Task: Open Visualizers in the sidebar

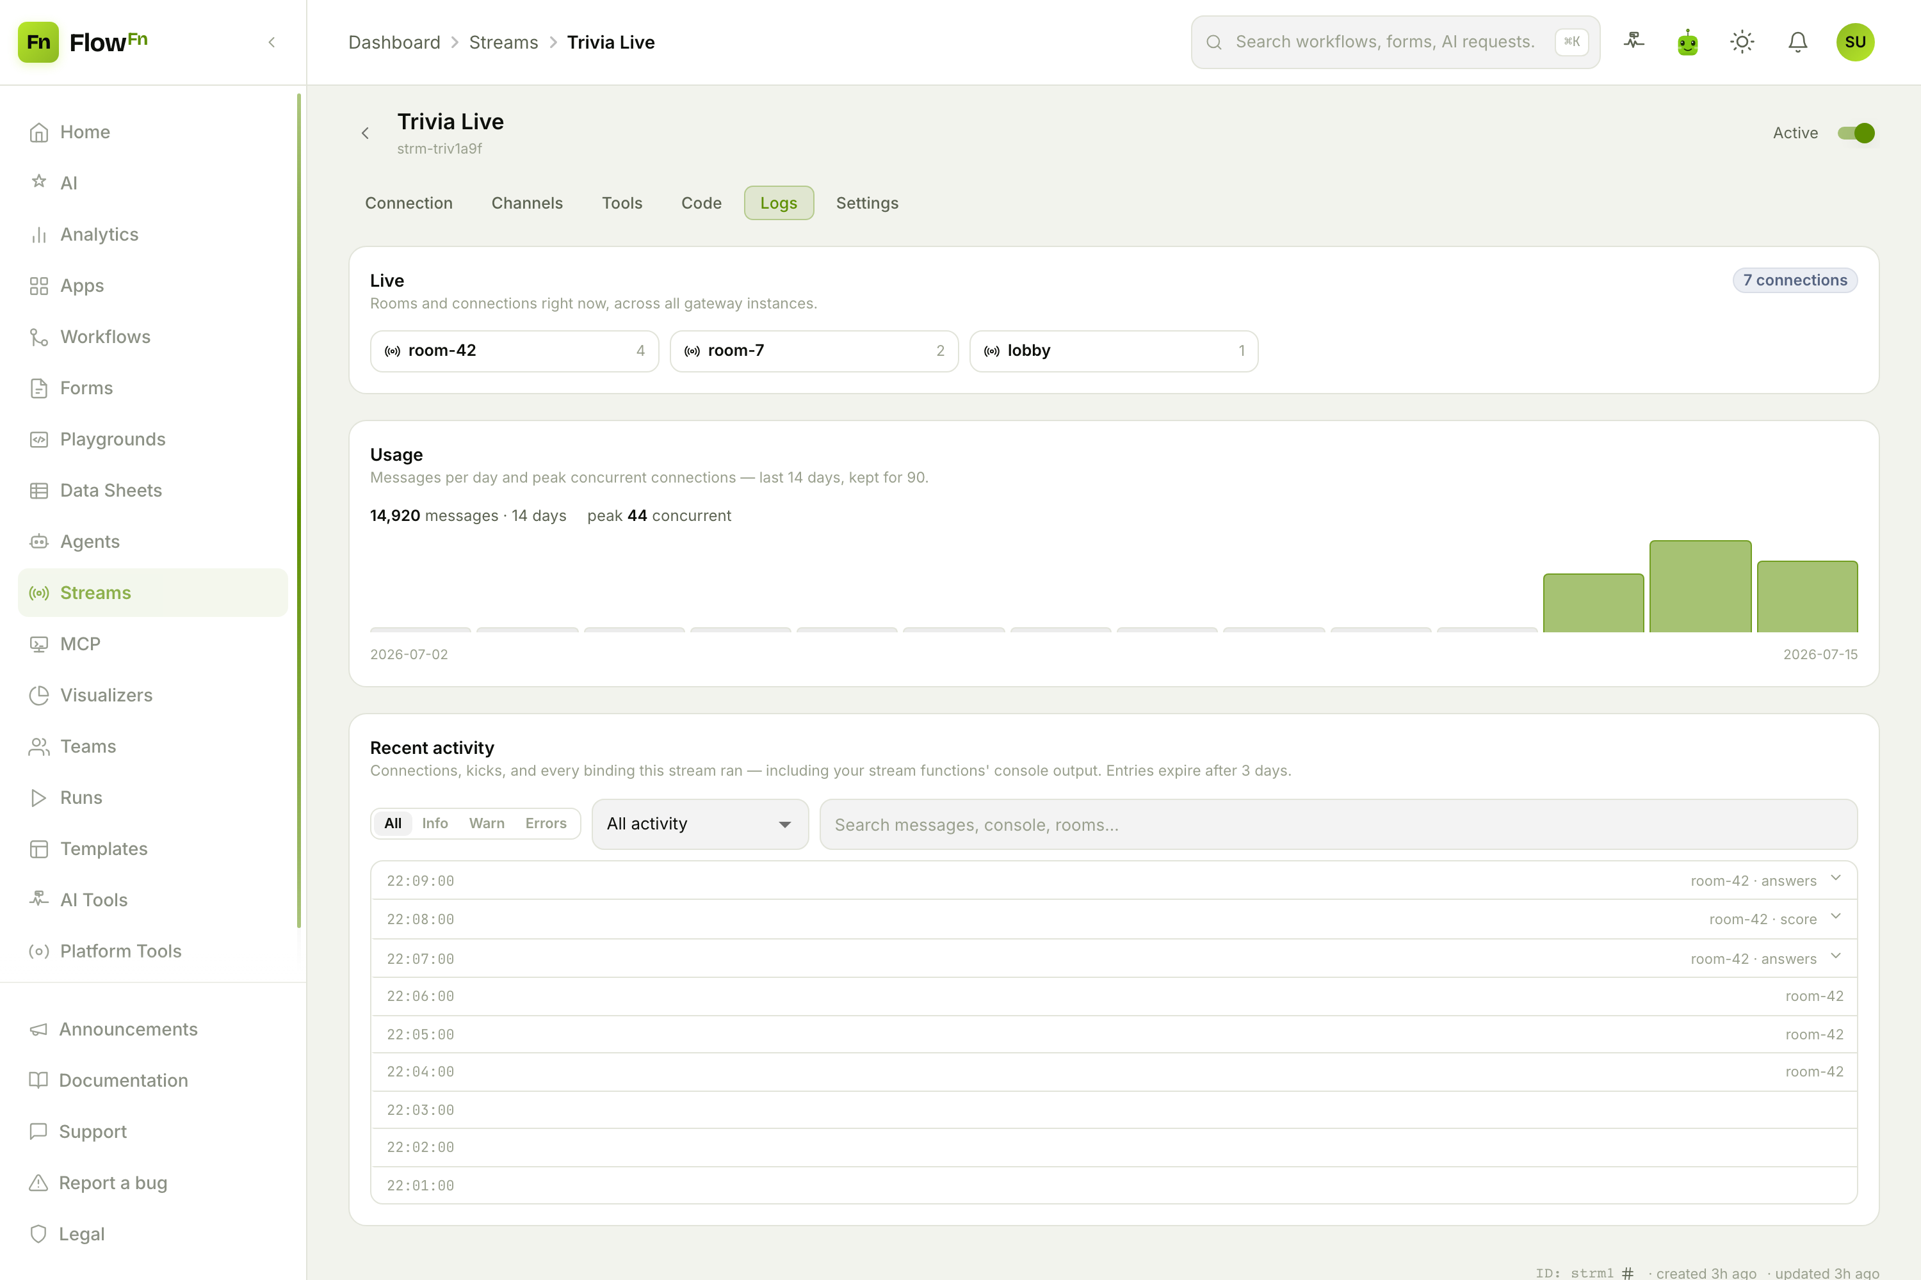Action: click(x=153, y=694)
